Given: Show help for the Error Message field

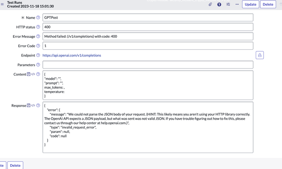Looking at the screenshot, I should pyautogui.click(x=38, y=36).
